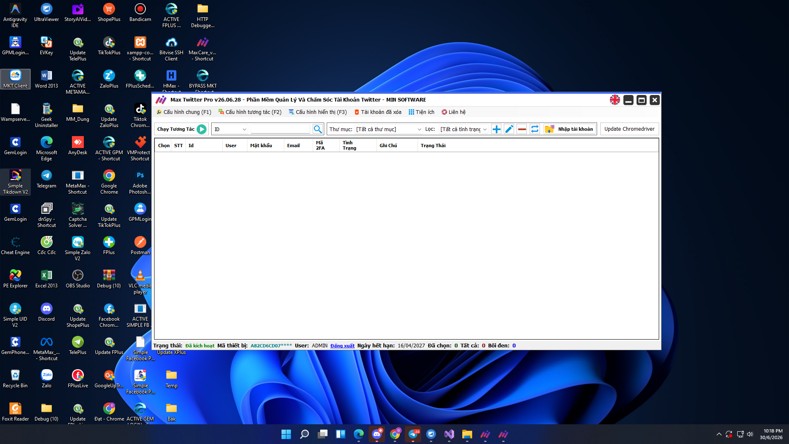Open Cấu hình tương tác (F2) menu

pyautogui.click(x=250, y=112)
